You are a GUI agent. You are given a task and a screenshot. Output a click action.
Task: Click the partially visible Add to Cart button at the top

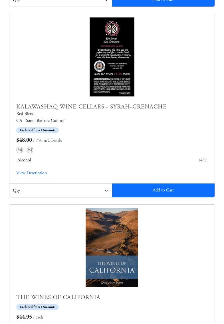163,3
